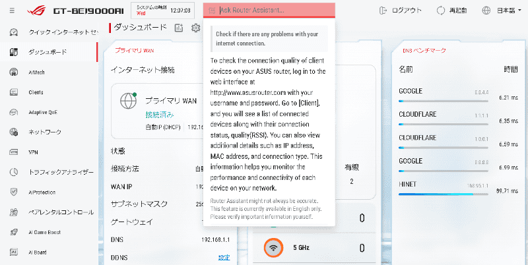Select Adaptive QoE menu label

pos(43,112)
